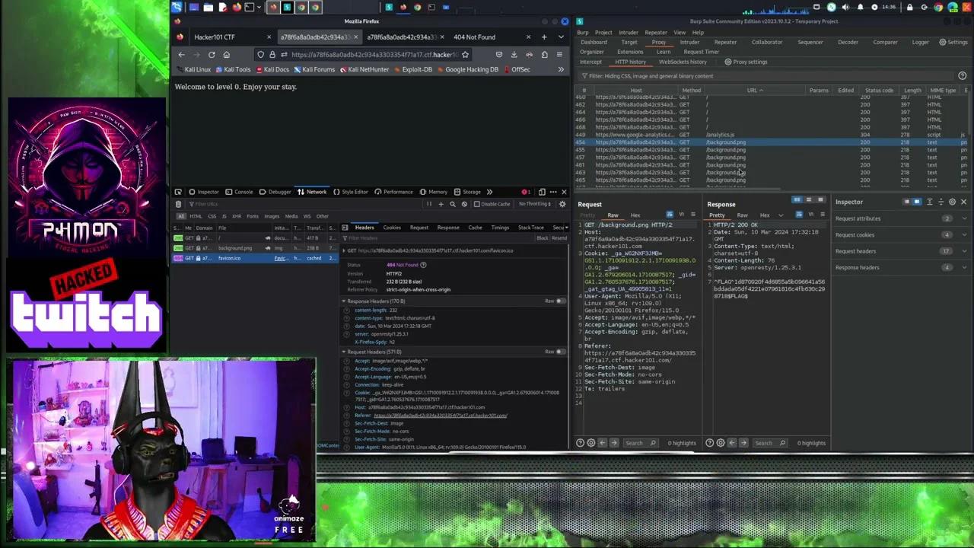Bookmark this page with the star icon

pos(465,55)
